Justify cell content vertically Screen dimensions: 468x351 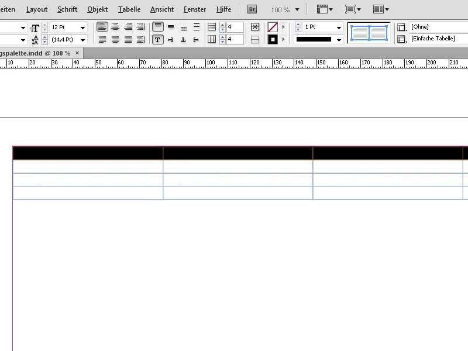click(197, 27)
